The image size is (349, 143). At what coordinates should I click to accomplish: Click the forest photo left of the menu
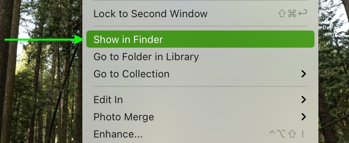41,89
